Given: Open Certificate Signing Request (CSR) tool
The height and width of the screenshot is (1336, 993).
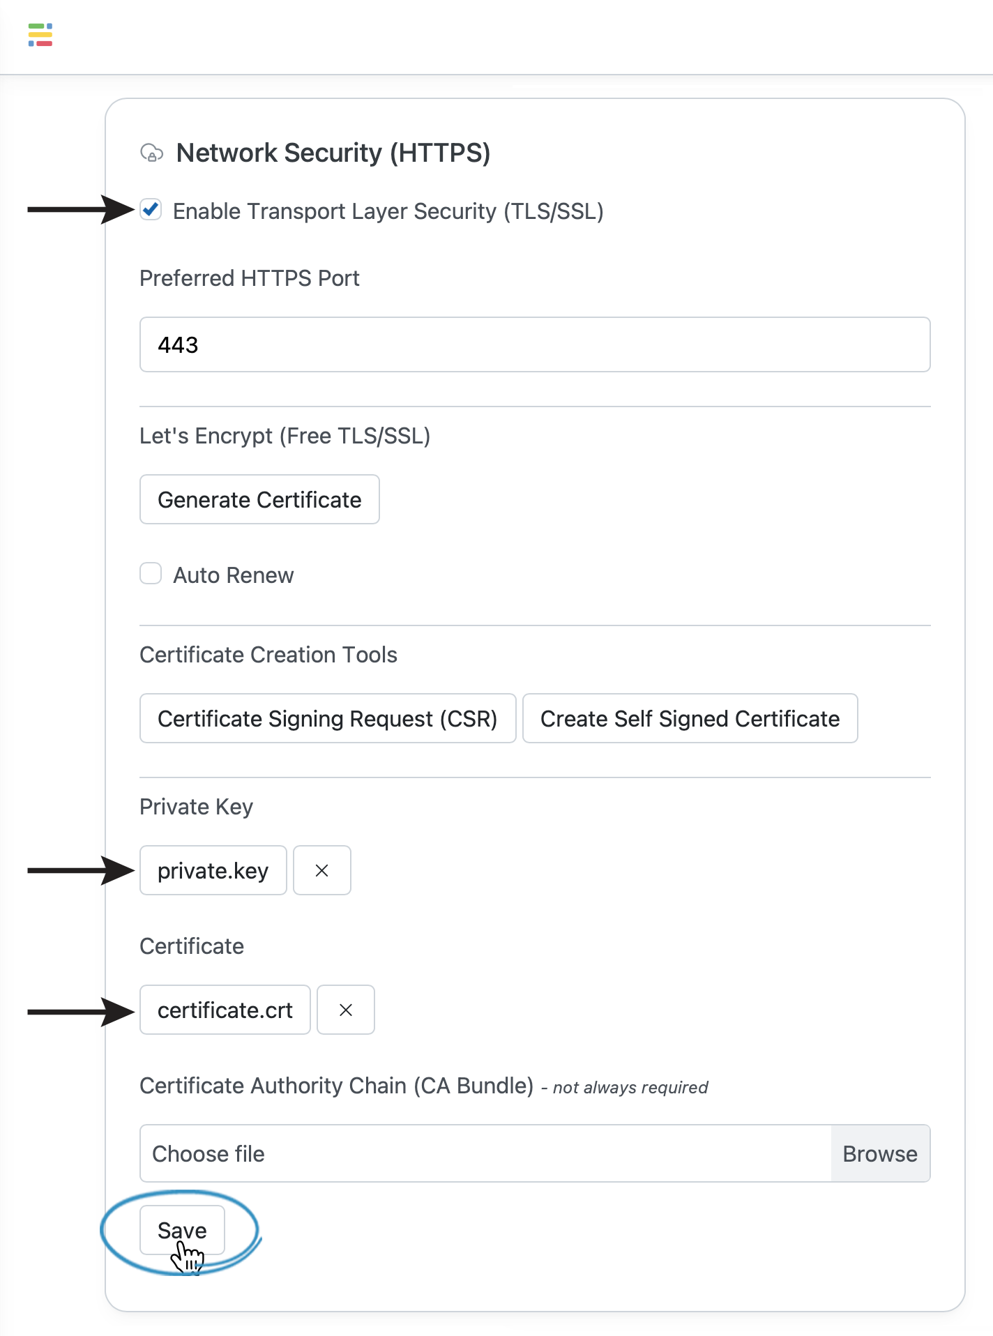Looking at the screenshot, I should (328, 718).
